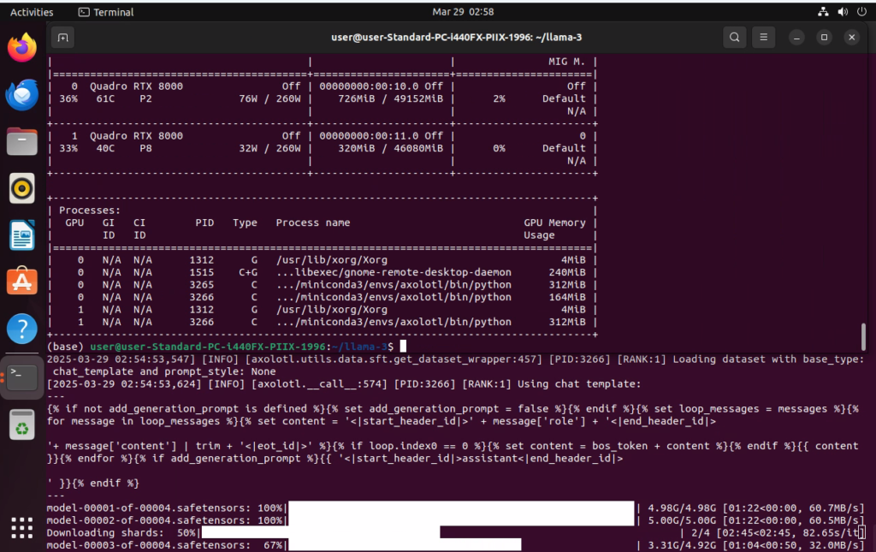Select the Terminal icon in dock
876x552 pixels.
click(x=22, y=377)
